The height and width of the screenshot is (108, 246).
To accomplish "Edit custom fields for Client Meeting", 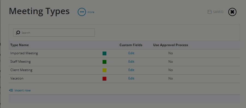I will (x=131, y=70).
